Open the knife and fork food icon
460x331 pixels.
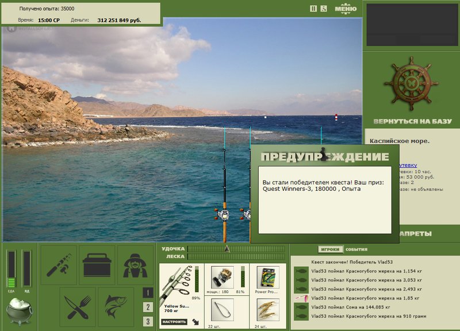point(78,307)
